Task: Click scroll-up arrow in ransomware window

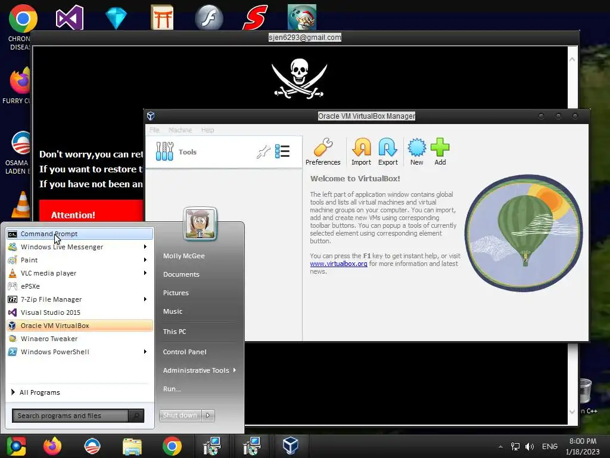Action: [x=572, y=59]
